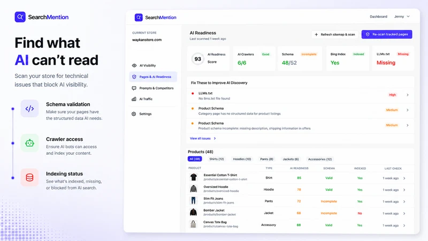
Task: Click the shield icon on Re-scan tracked pages
Action: click(x=368, y=34)
